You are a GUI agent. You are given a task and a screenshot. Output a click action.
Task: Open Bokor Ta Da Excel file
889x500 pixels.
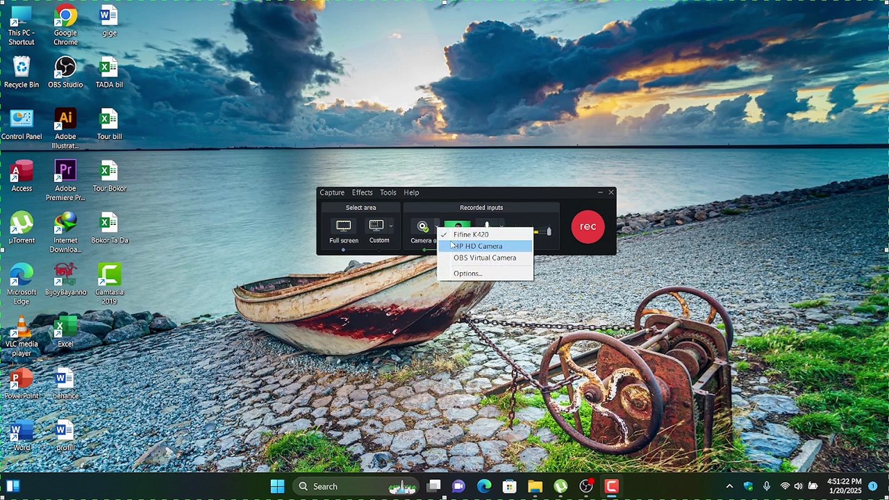click(109, 228)
